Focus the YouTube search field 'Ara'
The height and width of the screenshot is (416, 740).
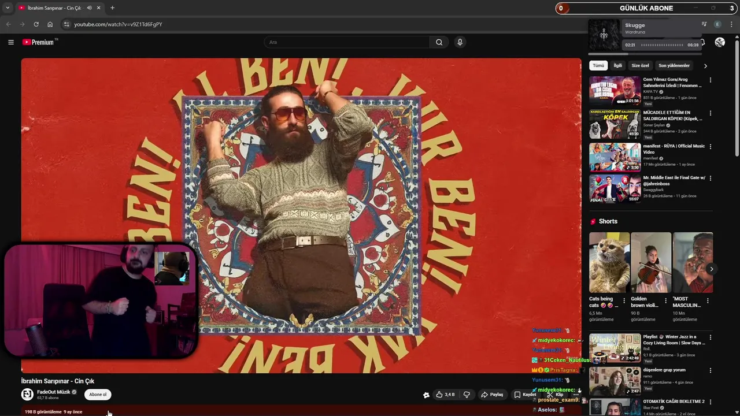pos(347,42)
